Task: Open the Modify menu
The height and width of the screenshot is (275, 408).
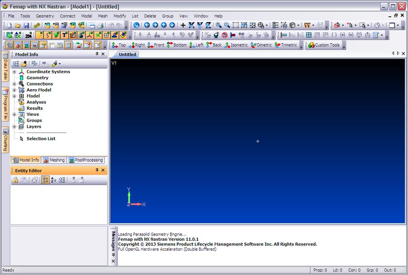Action: pyautogui.click(x=120, y=16)
